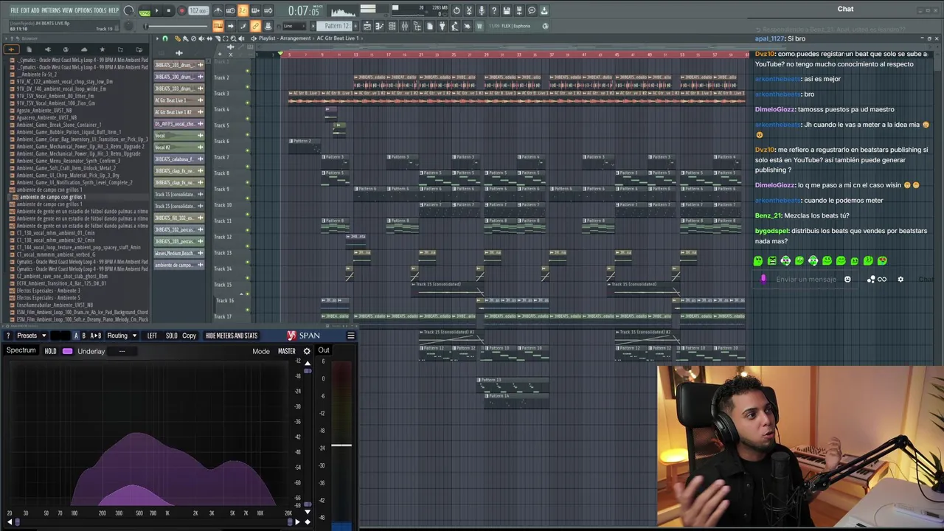Open the Underlay selector showing ---
Viewport: 944px width, 531px height.
tap(122, 351)
